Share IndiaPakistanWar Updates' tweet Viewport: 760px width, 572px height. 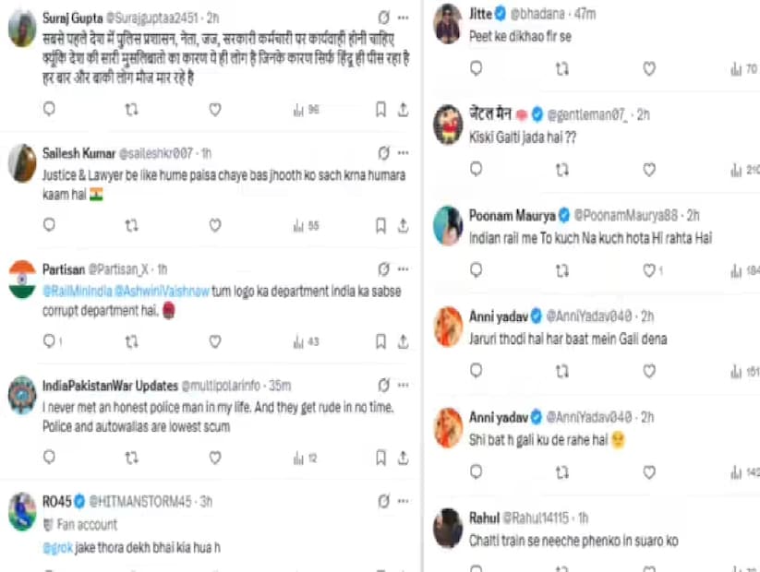403,458
